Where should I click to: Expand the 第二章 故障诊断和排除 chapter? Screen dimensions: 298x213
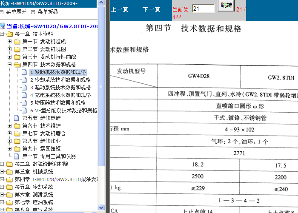coord(2,164)
